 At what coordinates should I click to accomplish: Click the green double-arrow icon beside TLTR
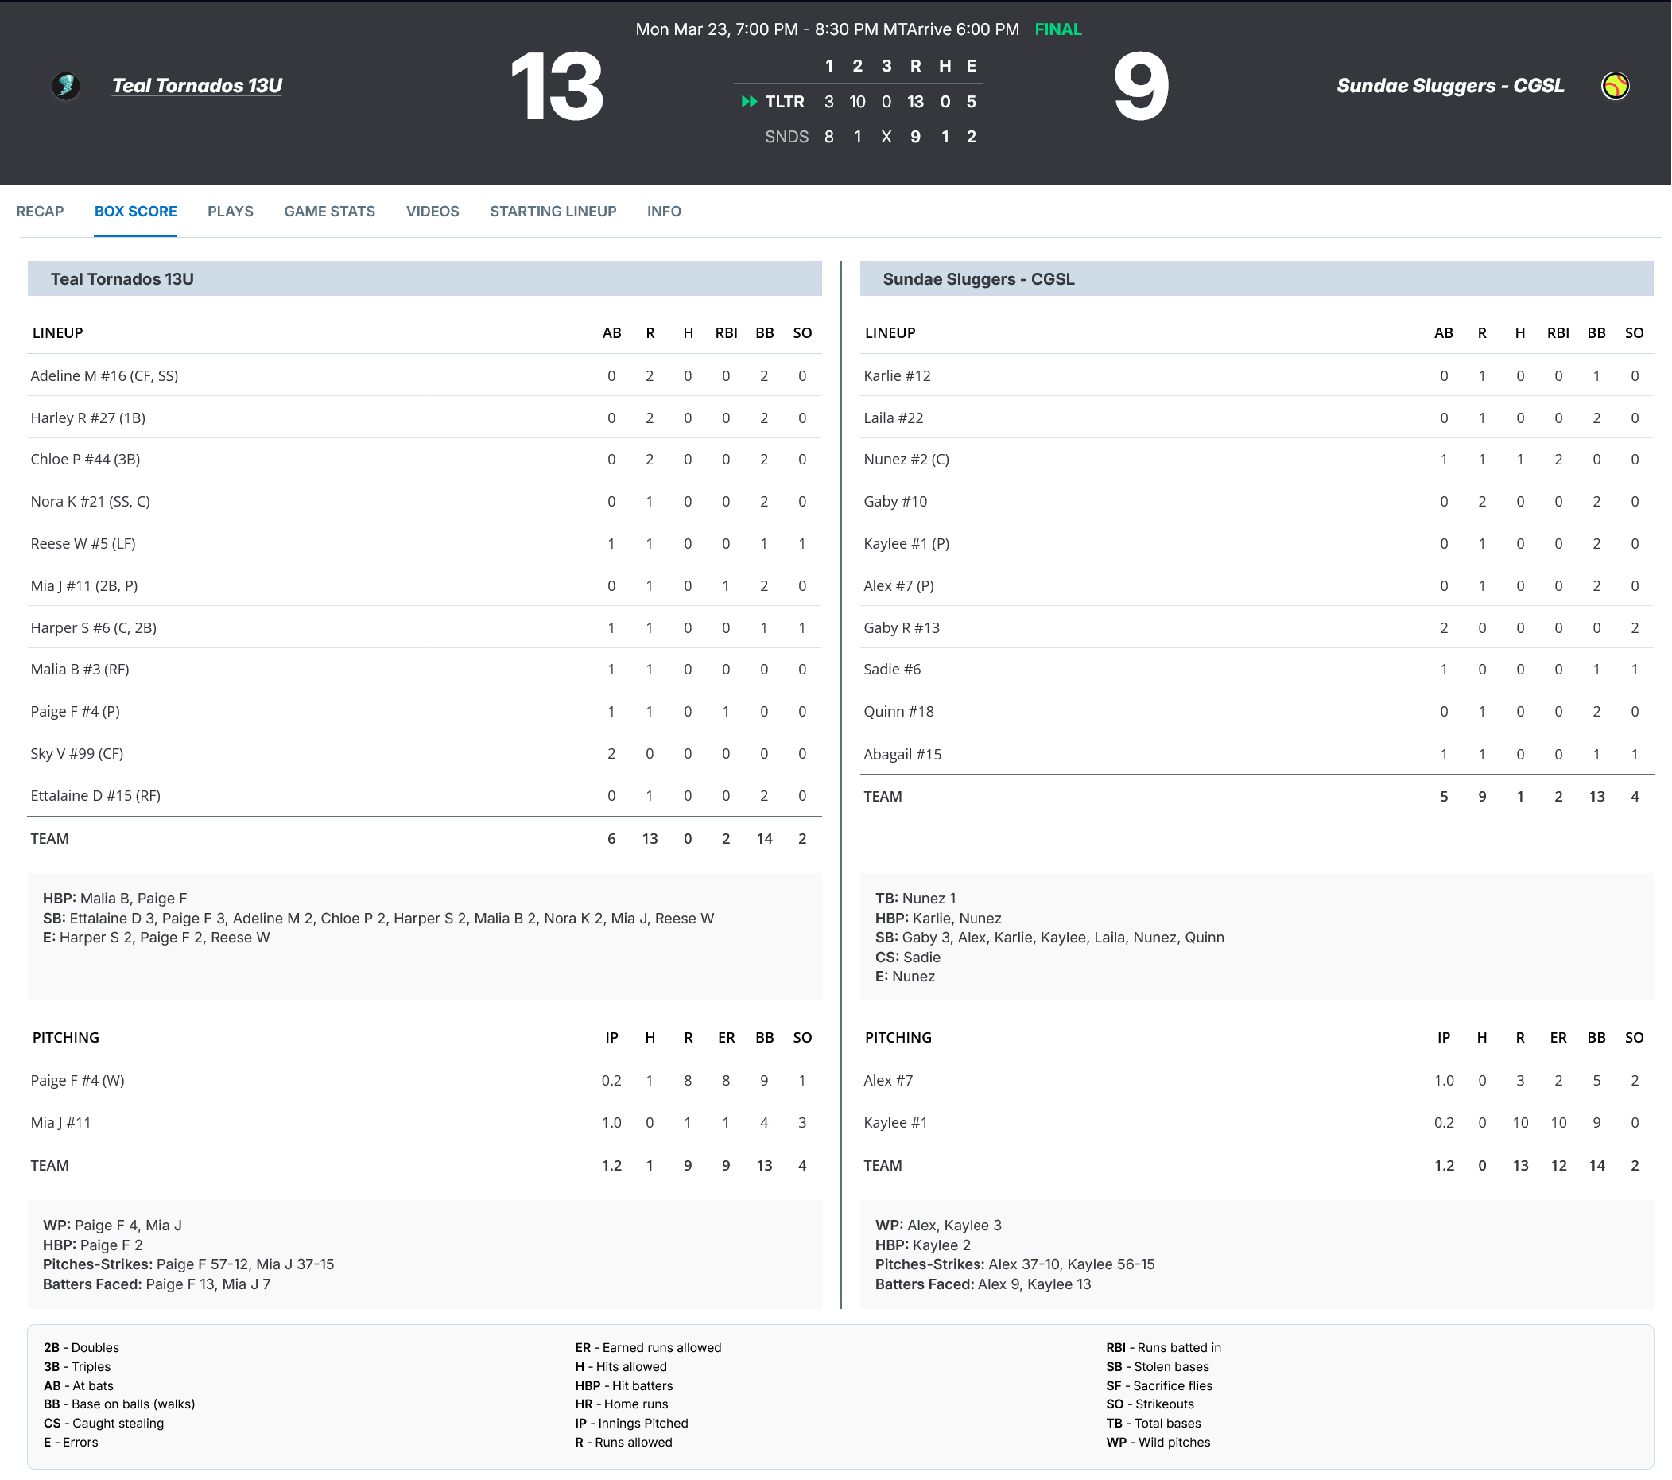click(748, 102)
